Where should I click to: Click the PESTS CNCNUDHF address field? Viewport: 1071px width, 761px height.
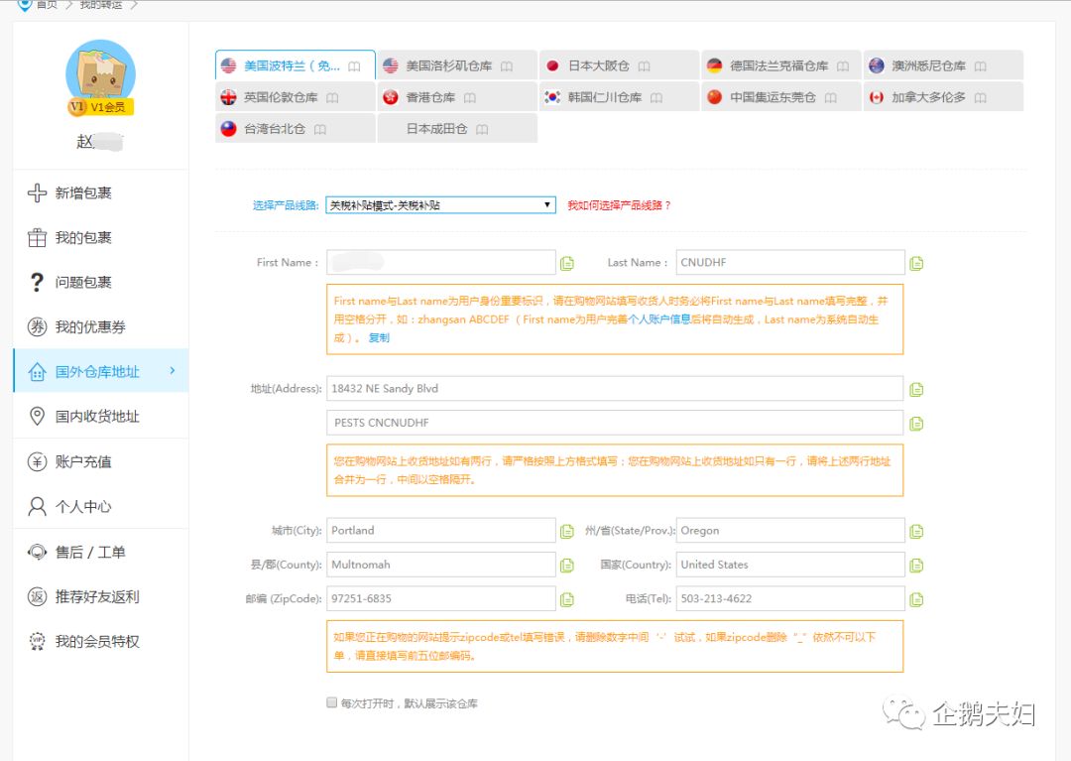tap(614, 423)
